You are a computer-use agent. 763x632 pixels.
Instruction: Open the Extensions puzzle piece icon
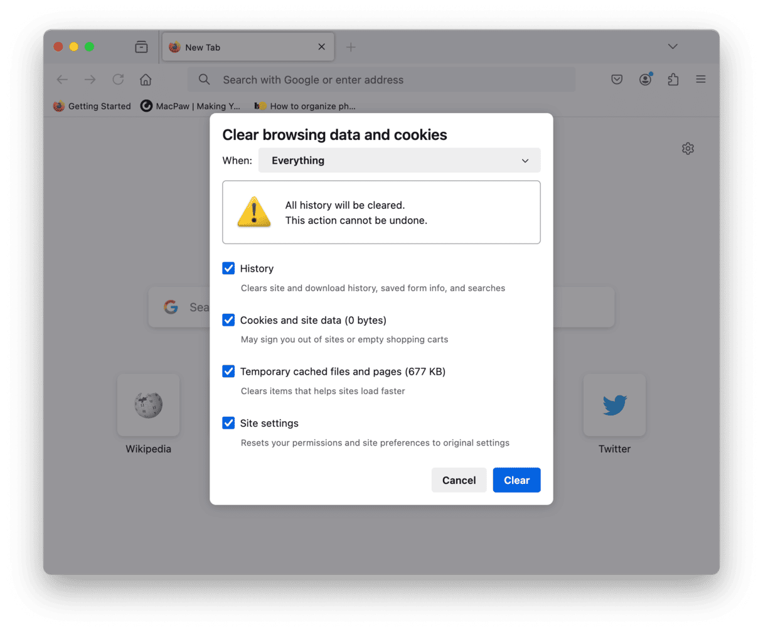coord(673,80)
